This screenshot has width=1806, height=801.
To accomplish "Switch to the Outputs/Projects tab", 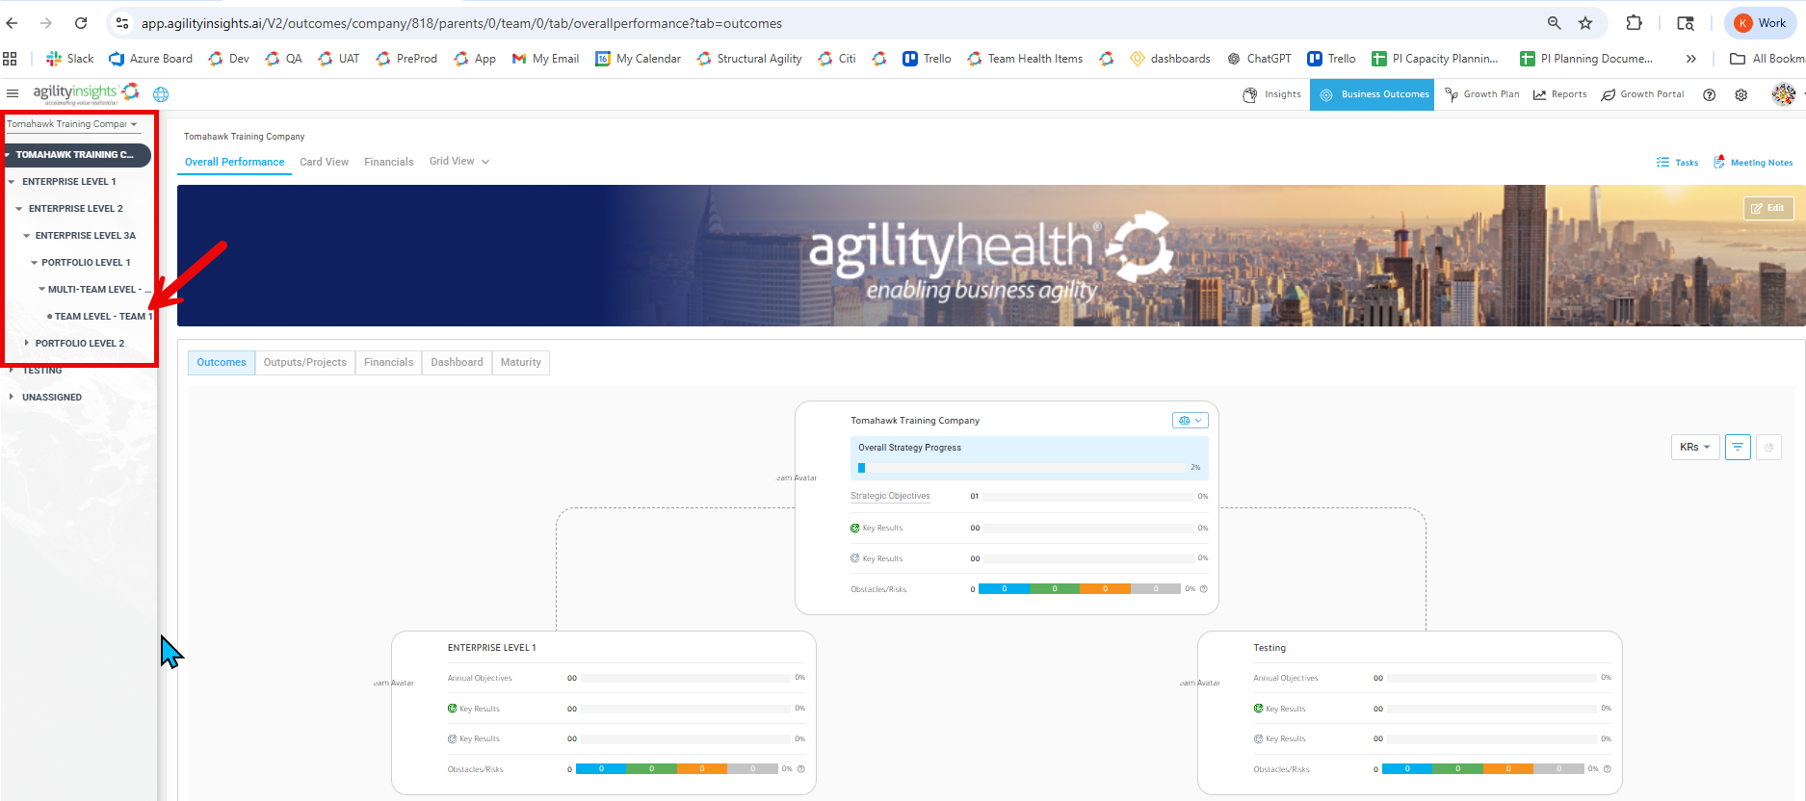I will 305,362.
